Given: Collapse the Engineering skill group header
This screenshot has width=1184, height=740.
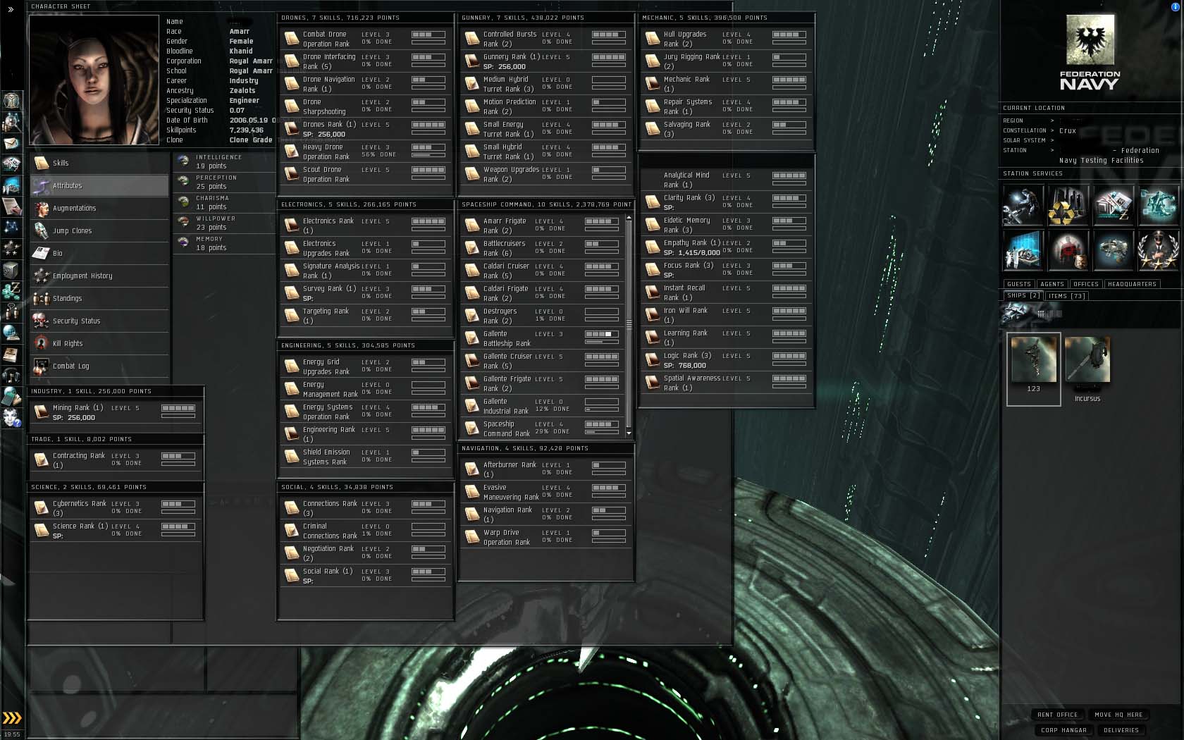Looking at the screenshot, I should [x=366, y=345].
